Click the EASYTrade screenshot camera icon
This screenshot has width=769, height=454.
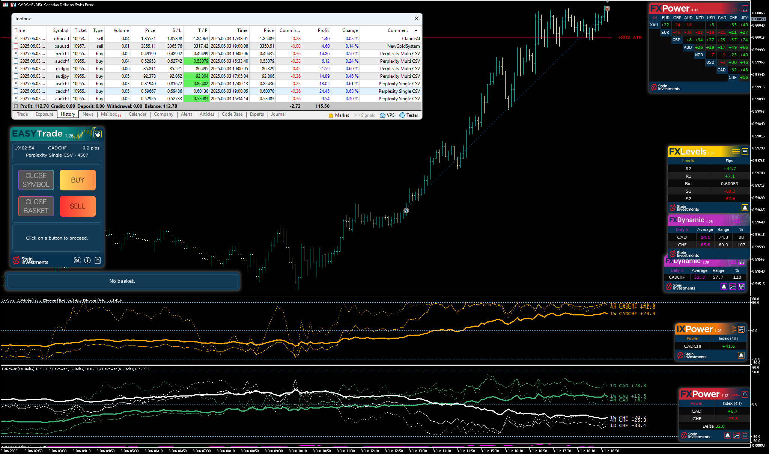coord(77,260)
